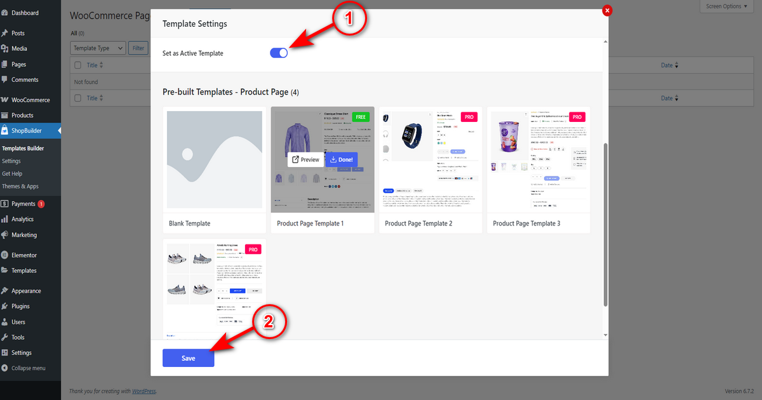Close the template modal with red X
Viewport: 762px width, 400px height.
pos(607,10)
